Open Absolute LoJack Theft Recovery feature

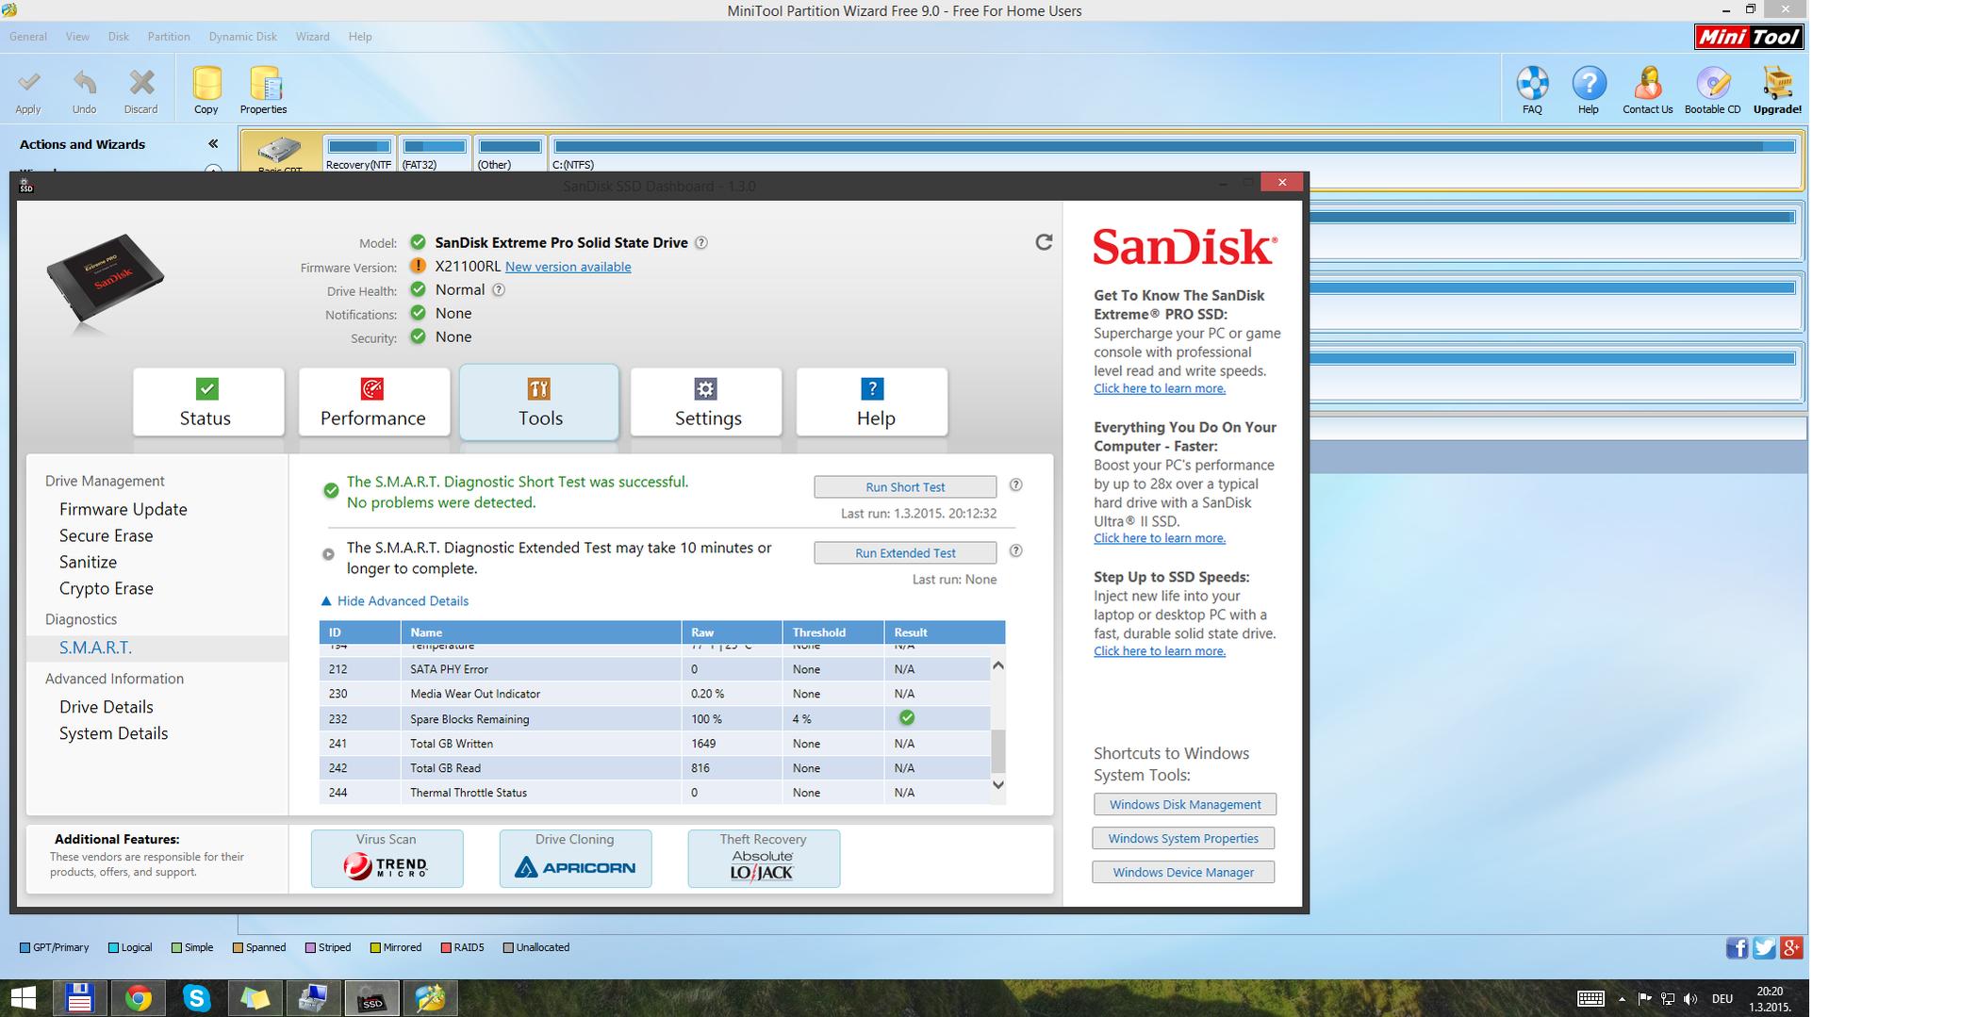(x=764, y=859)
